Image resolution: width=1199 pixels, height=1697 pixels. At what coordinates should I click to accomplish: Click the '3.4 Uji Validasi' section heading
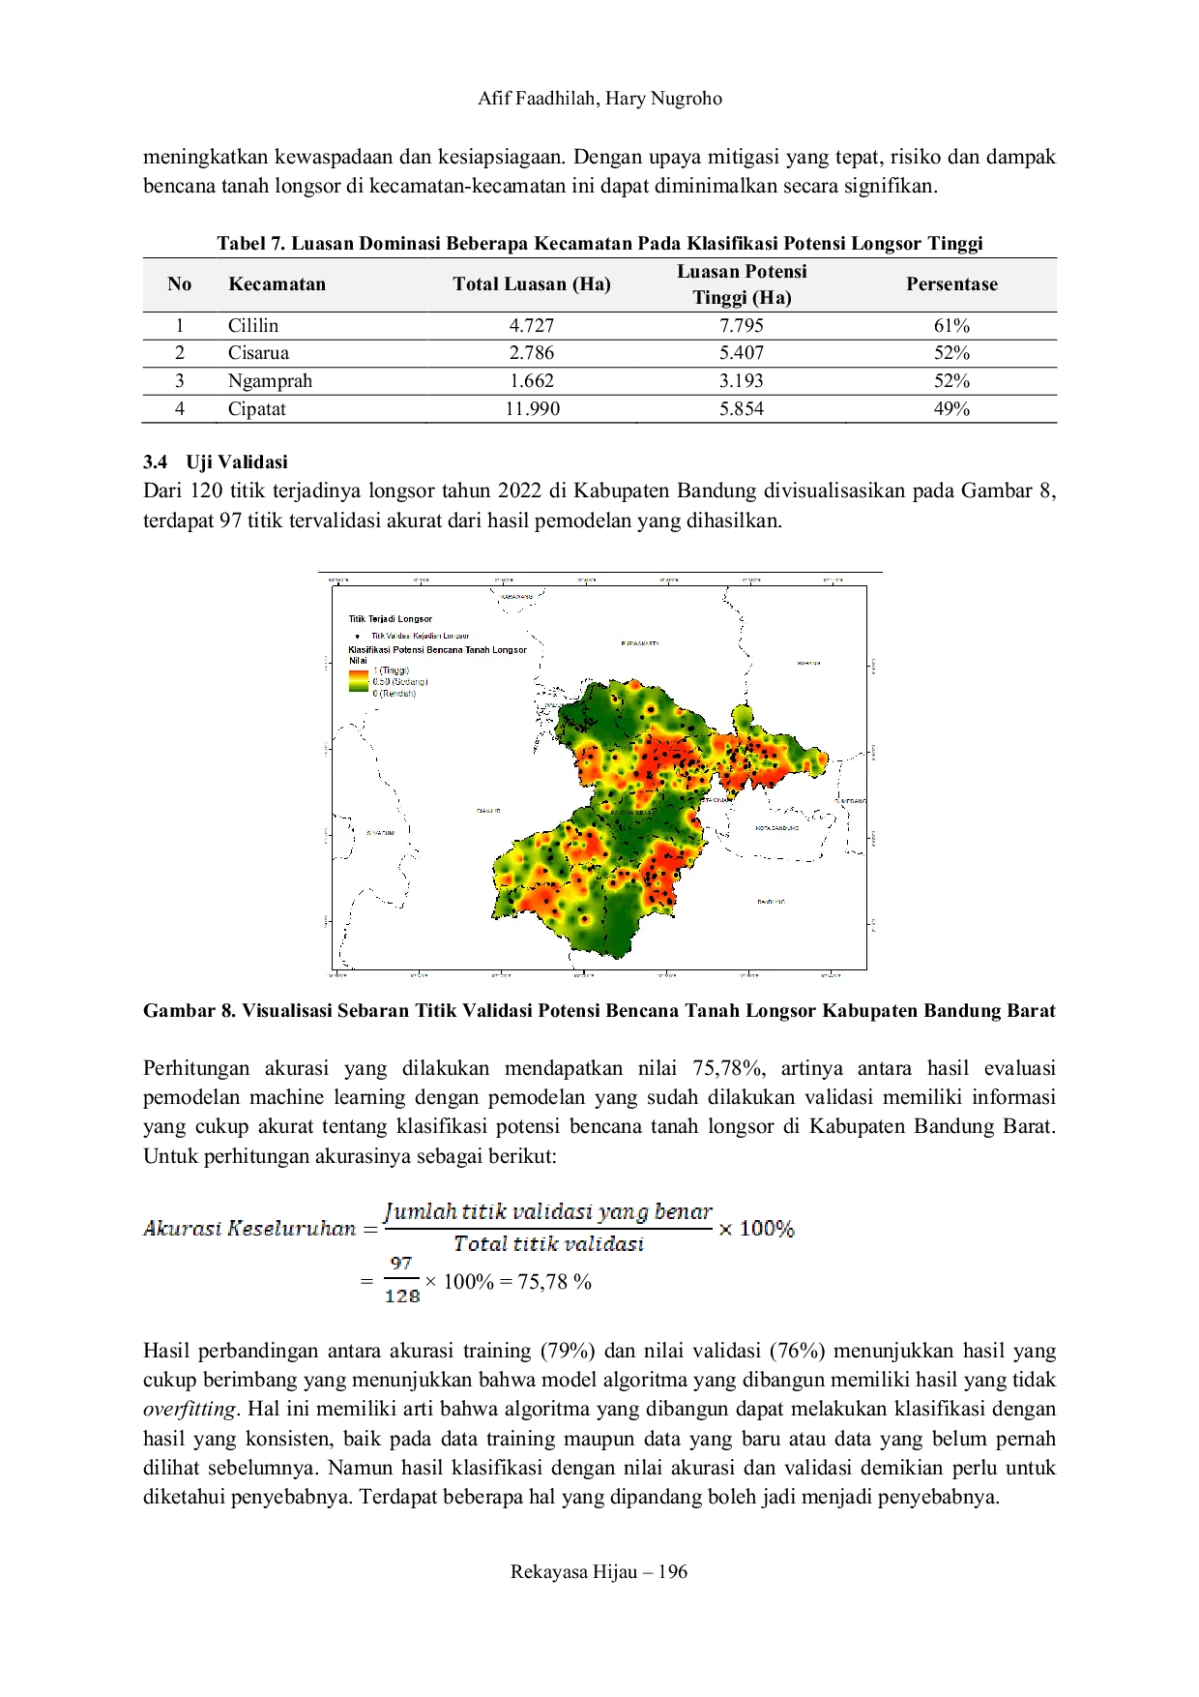click(216, 462)
